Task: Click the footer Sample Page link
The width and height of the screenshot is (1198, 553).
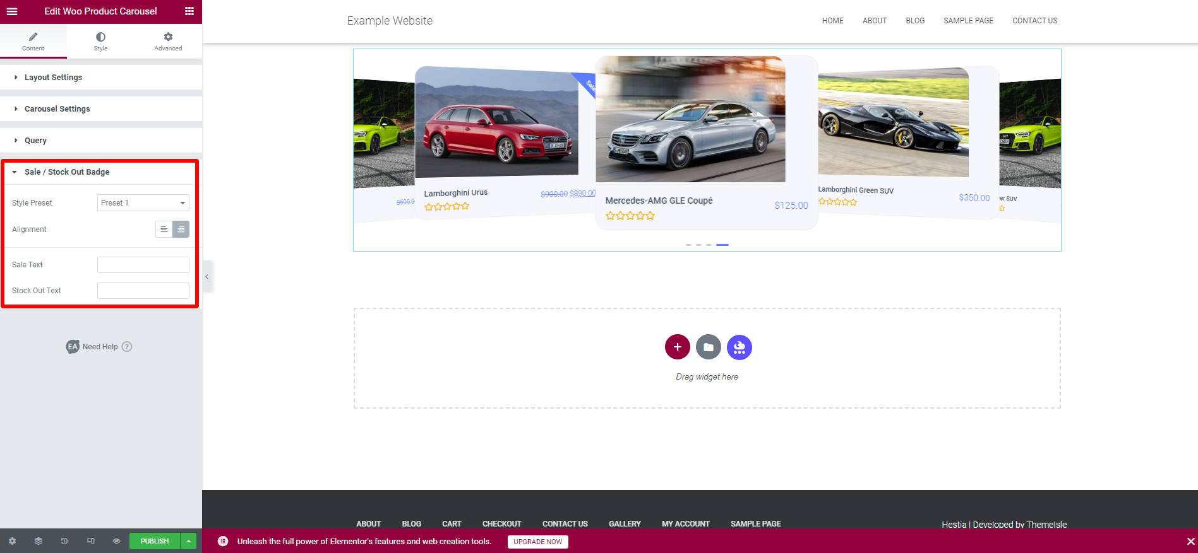Action: pyautogui.click(x=756, y=524)
